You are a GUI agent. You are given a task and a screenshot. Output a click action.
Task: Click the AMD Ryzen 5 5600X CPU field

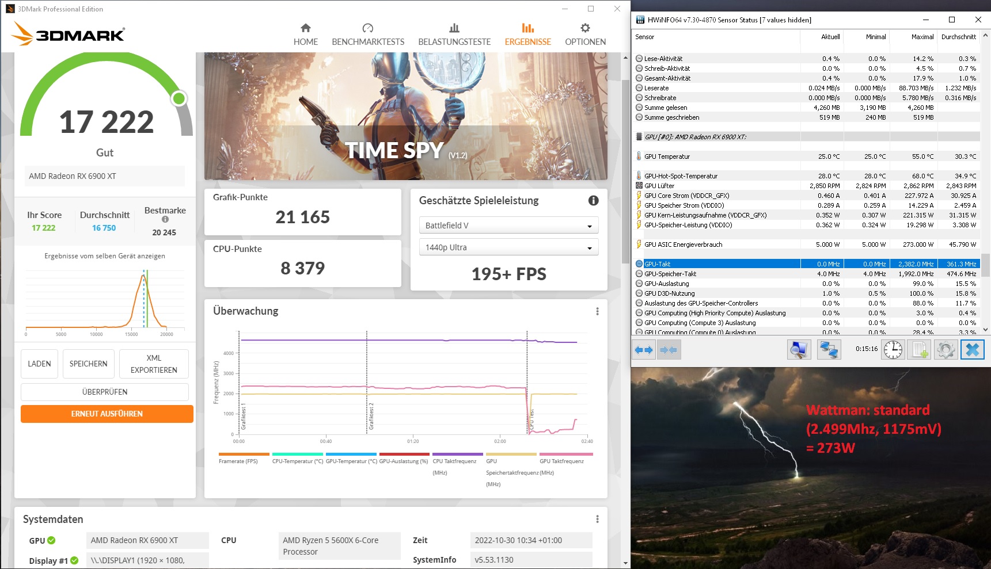pos(340,546)
